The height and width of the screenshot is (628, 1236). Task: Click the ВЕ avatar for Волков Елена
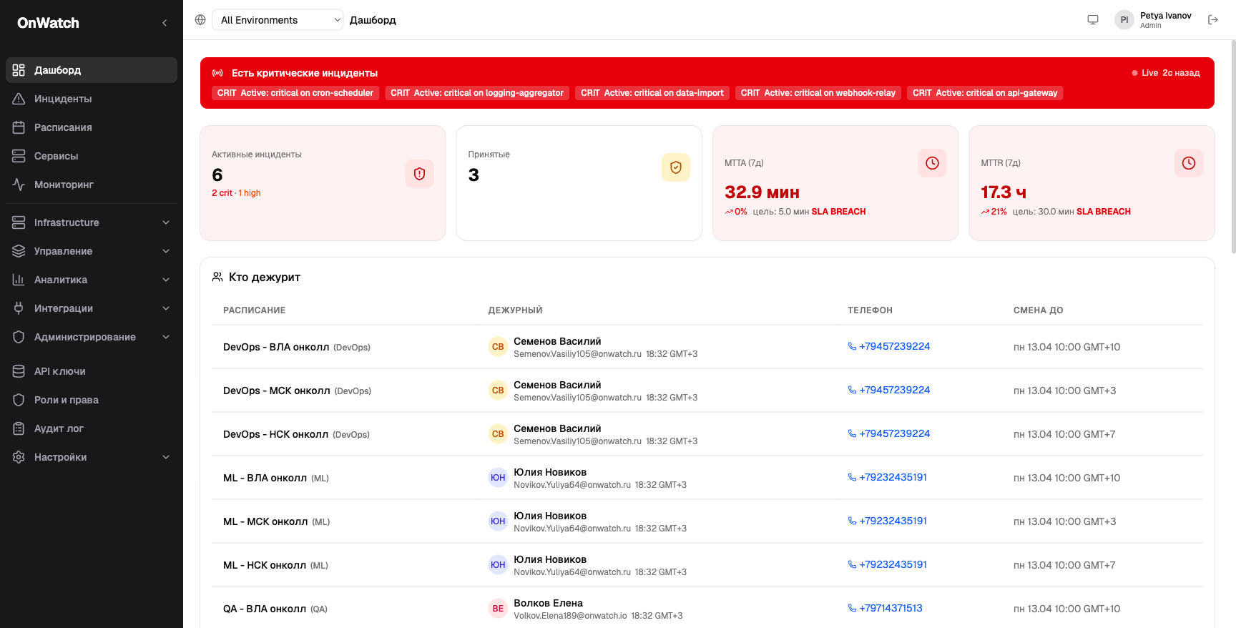pyautogui.click(x=498, y=609)
